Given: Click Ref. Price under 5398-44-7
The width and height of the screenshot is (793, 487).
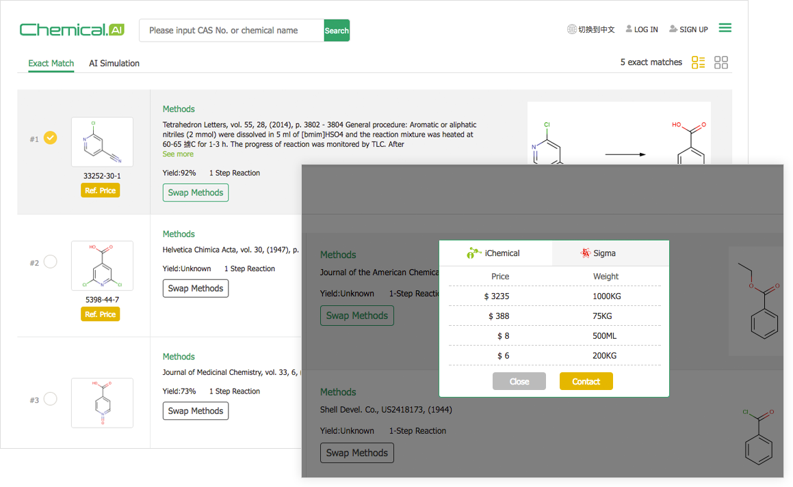Looking at the screenshot, I should coord(100,314).
